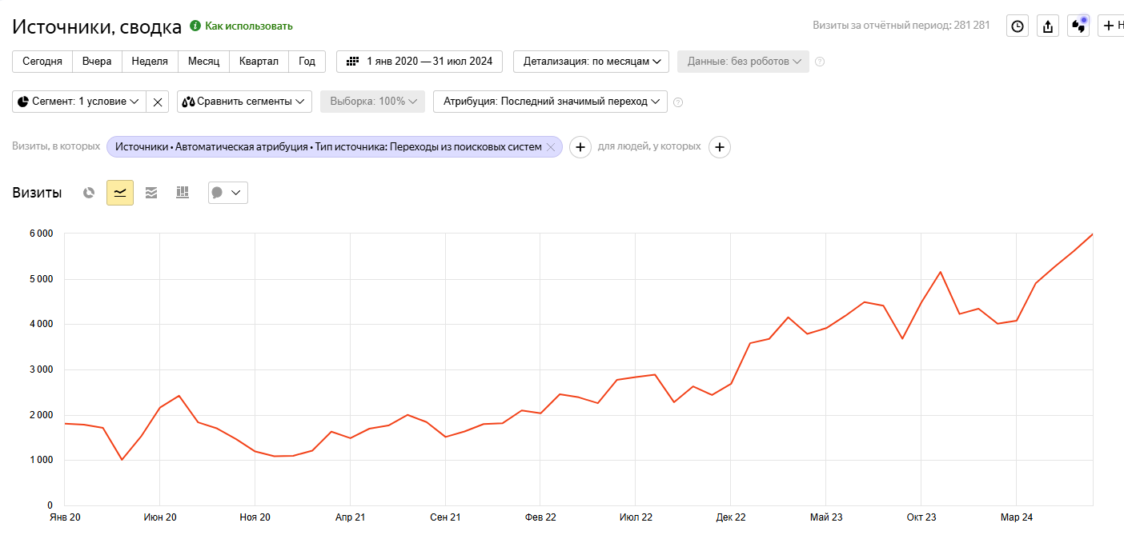Click help icon beside Данные: без роботов

coord(820,62)
